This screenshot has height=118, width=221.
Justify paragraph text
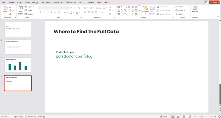96,12
